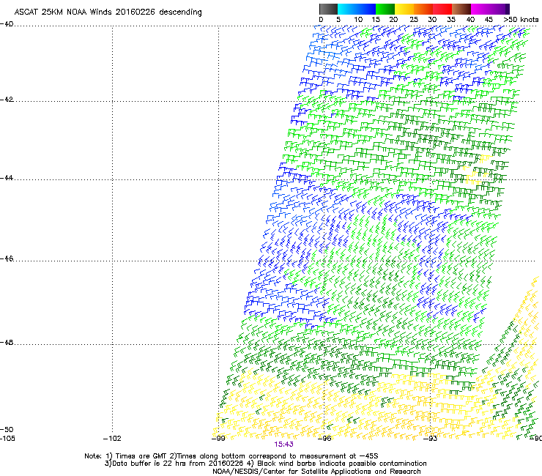Select the green 15-20 knots color swatch
This screenshot has height=476, width=542.
click(x=385, y=9)
